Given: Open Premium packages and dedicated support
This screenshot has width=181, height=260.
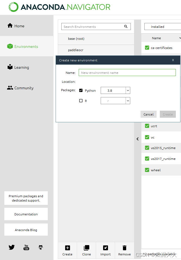Looking at the screenshot, I should coord(26,198).
